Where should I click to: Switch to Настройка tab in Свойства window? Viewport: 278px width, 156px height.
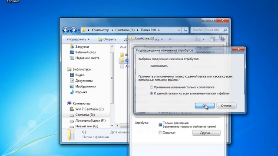tap(204, 47)
